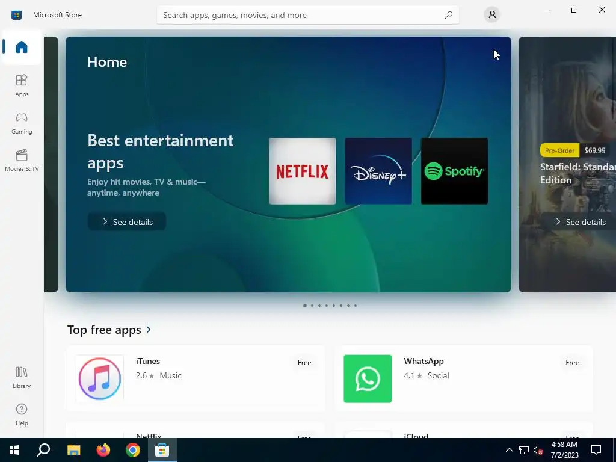Open the Library page
Image resolution: width=616 pixels, height=462 pixels.
click(22, 377)
